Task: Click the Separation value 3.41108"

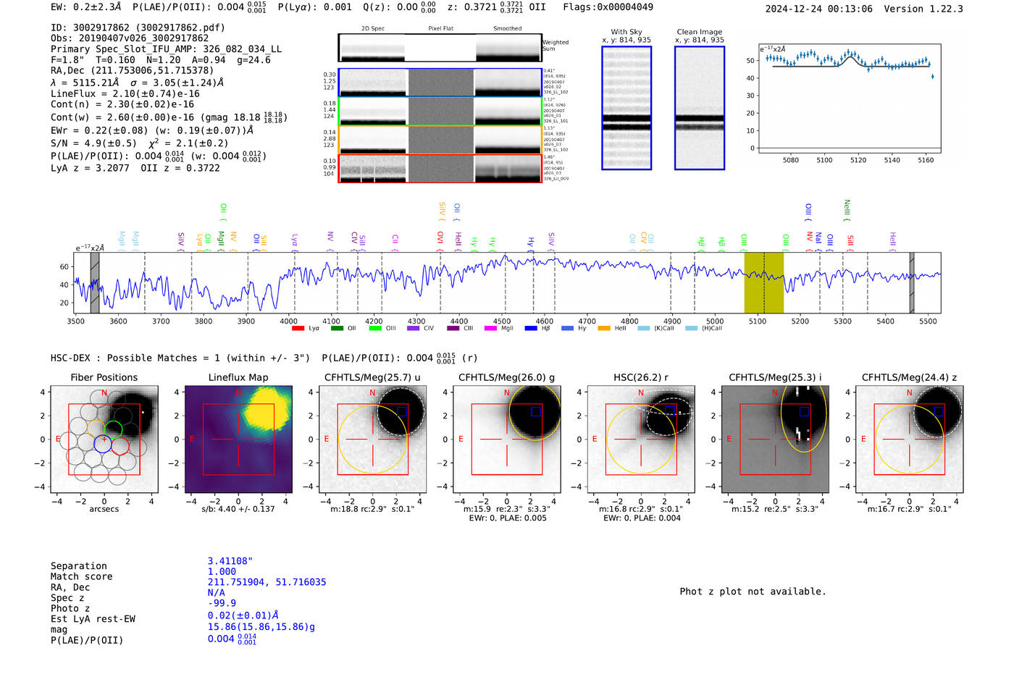Action: tap(230, 561)
